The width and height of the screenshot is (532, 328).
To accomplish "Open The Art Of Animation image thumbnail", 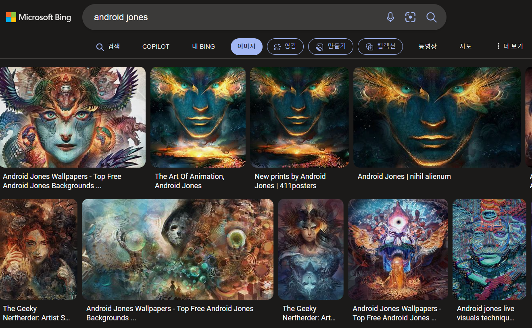I will (198, 117).
